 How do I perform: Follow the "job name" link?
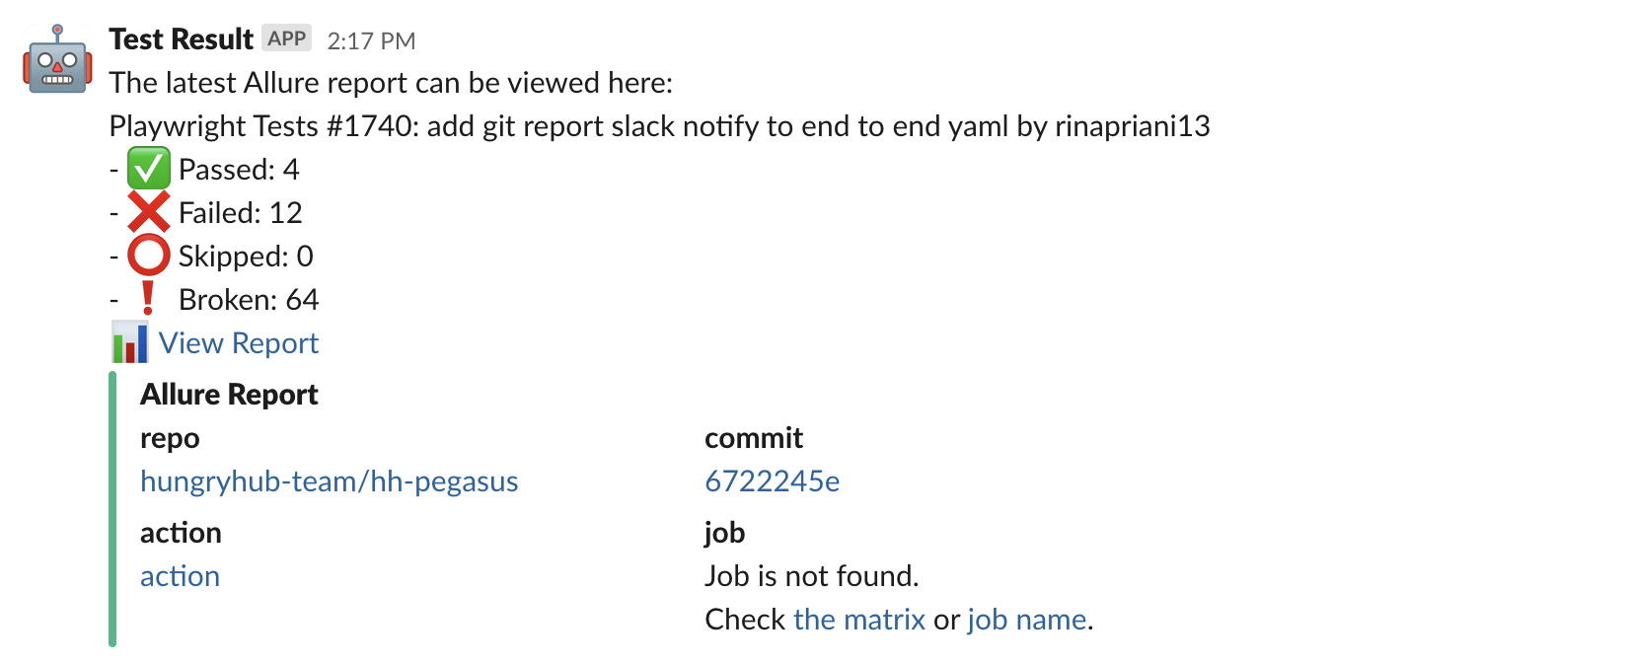pos(1026,620)
